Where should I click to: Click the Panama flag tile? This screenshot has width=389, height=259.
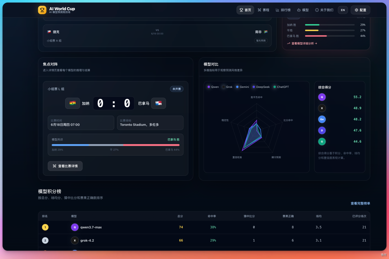[158, 103]
